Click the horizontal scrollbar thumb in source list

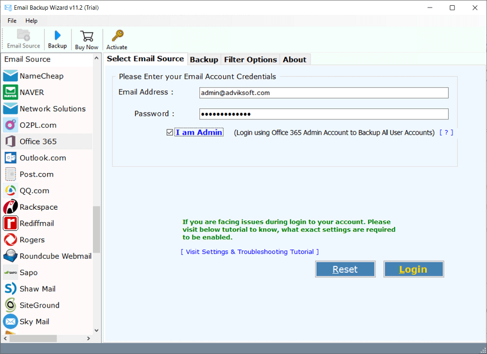pyautogui.click(x=33, y=339)
